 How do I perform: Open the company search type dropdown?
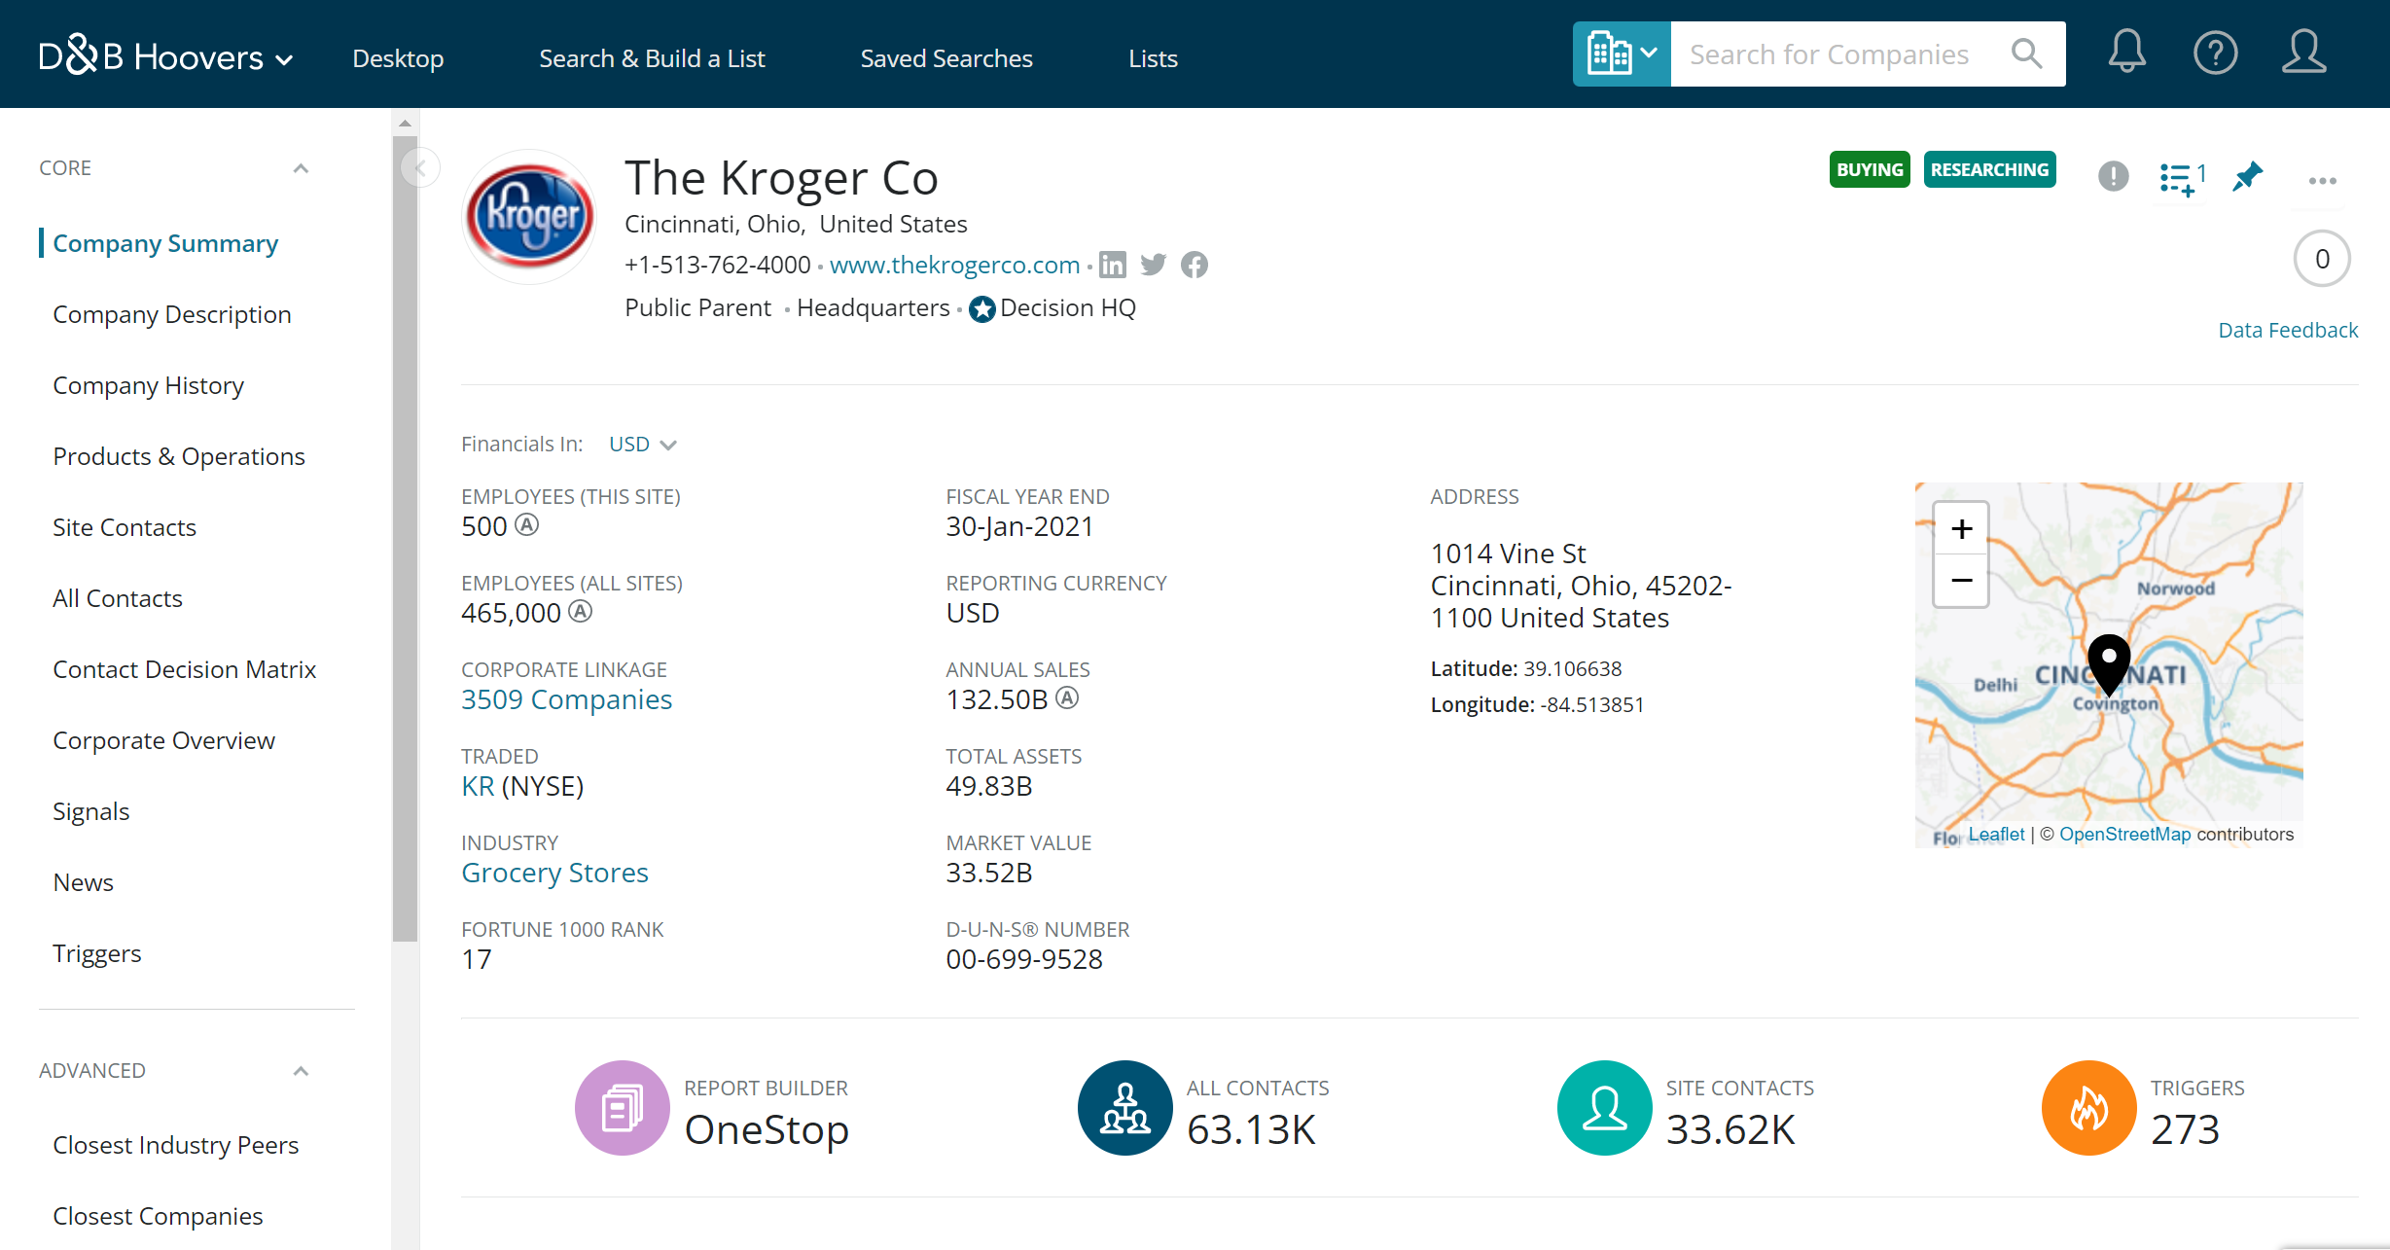(1622, 54)
